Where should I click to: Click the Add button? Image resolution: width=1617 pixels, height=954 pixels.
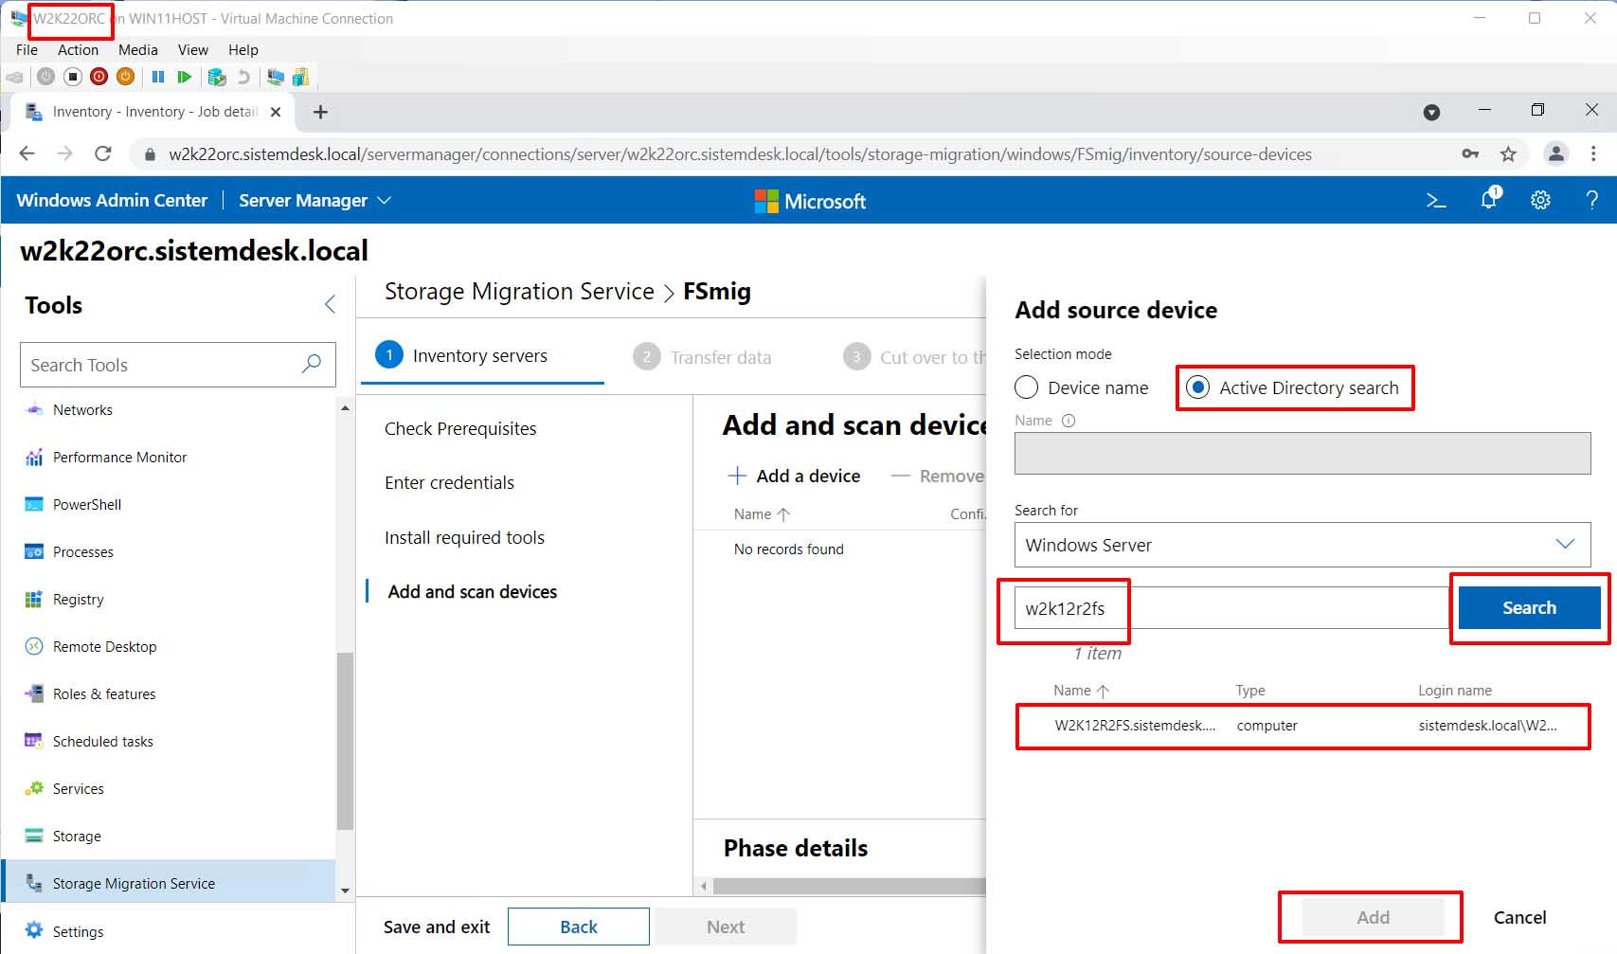click(x=1373, y=917)
